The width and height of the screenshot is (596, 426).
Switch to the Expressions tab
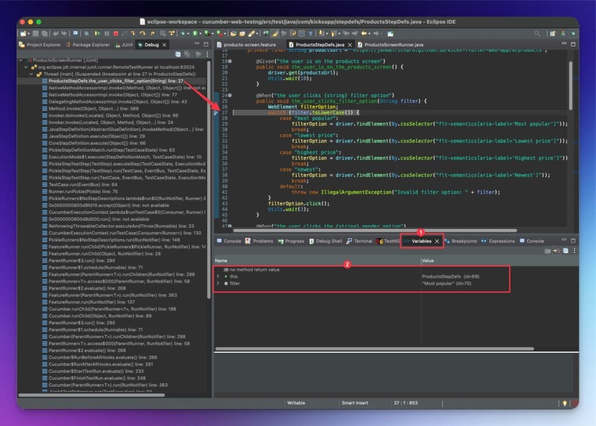click(498, 241)
